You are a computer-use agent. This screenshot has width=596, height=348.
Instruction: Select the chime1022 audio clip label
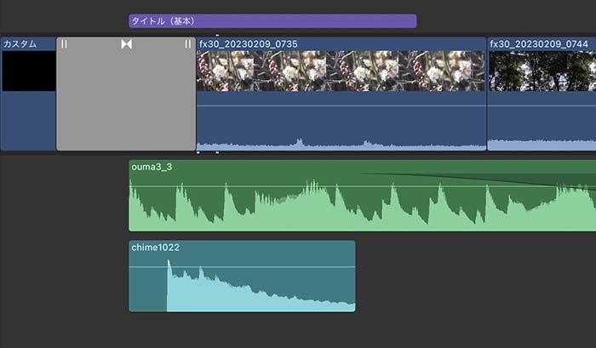point(155,248)
